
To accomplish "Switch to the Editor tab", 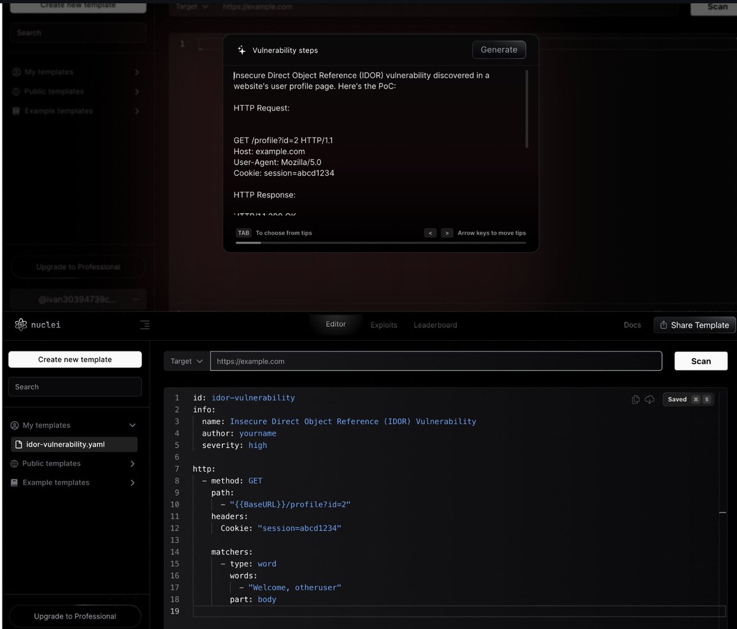I will tap(336, 324).
